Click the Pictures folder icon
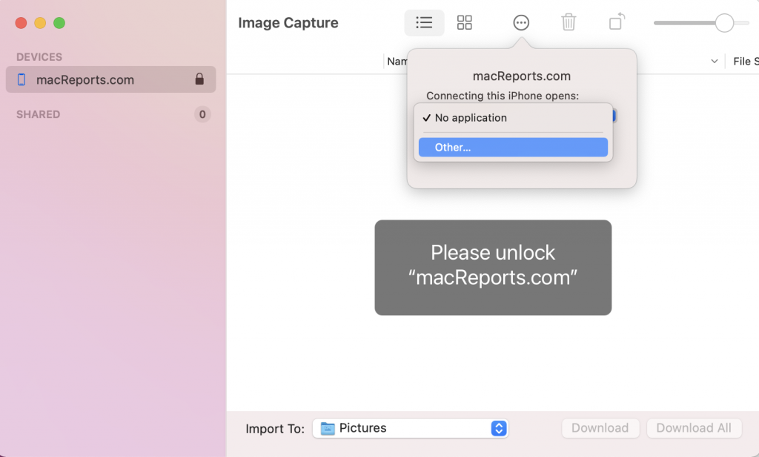 pos(328,428)
